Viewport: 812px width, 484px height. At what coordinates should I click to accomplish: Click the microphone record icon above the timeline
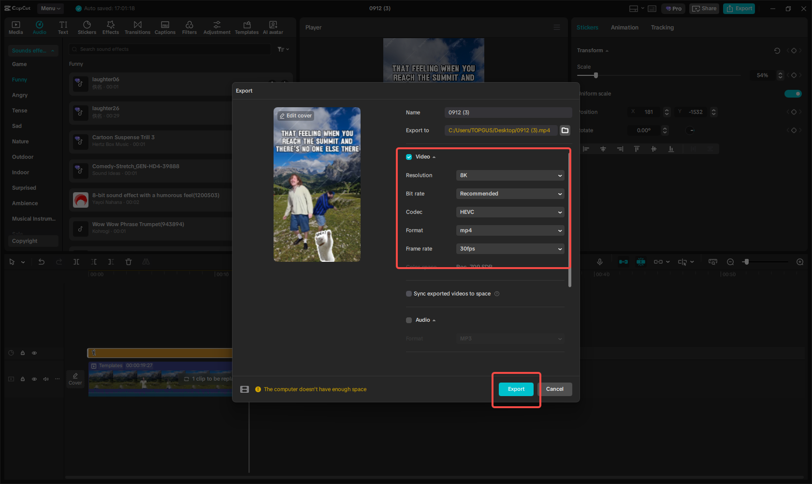click(599, 261)
